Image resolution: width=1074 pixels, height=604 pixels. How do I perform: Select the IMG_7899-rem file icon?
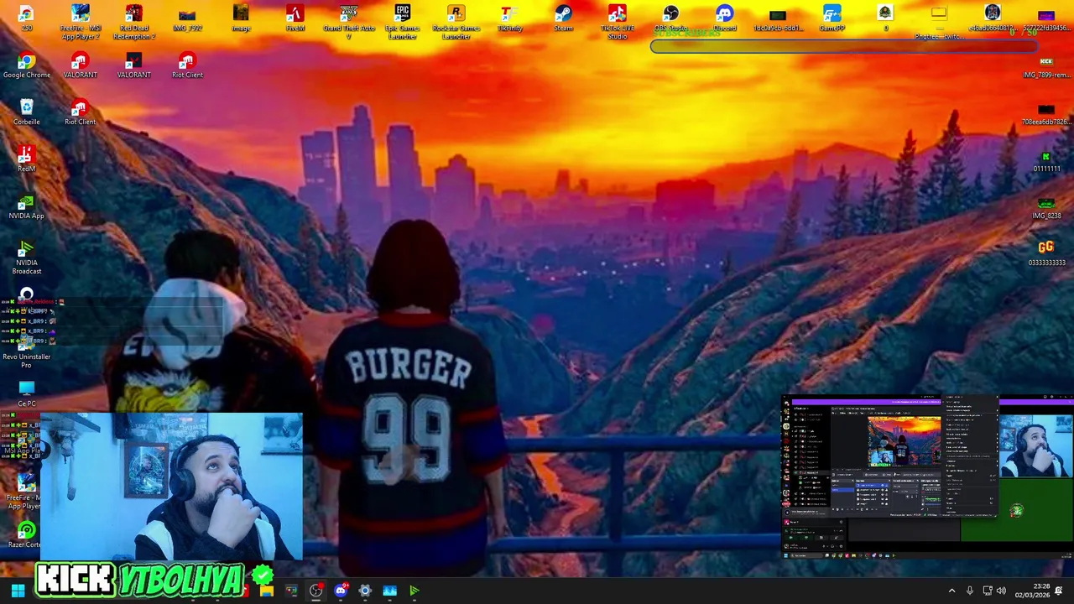[1046, 66]
